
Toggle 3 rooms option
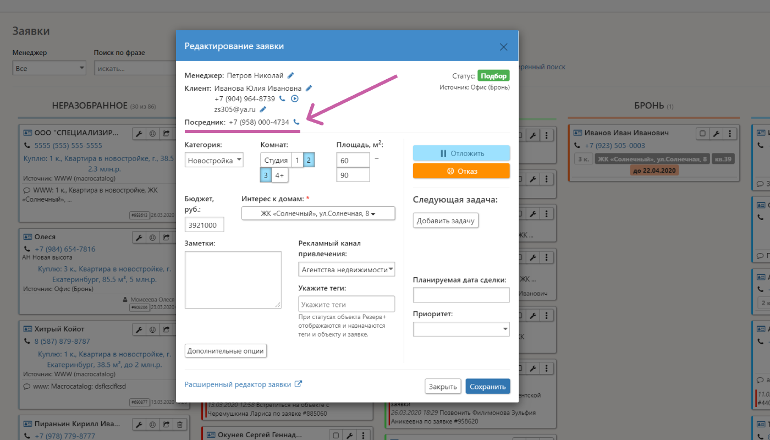(266, 175)
